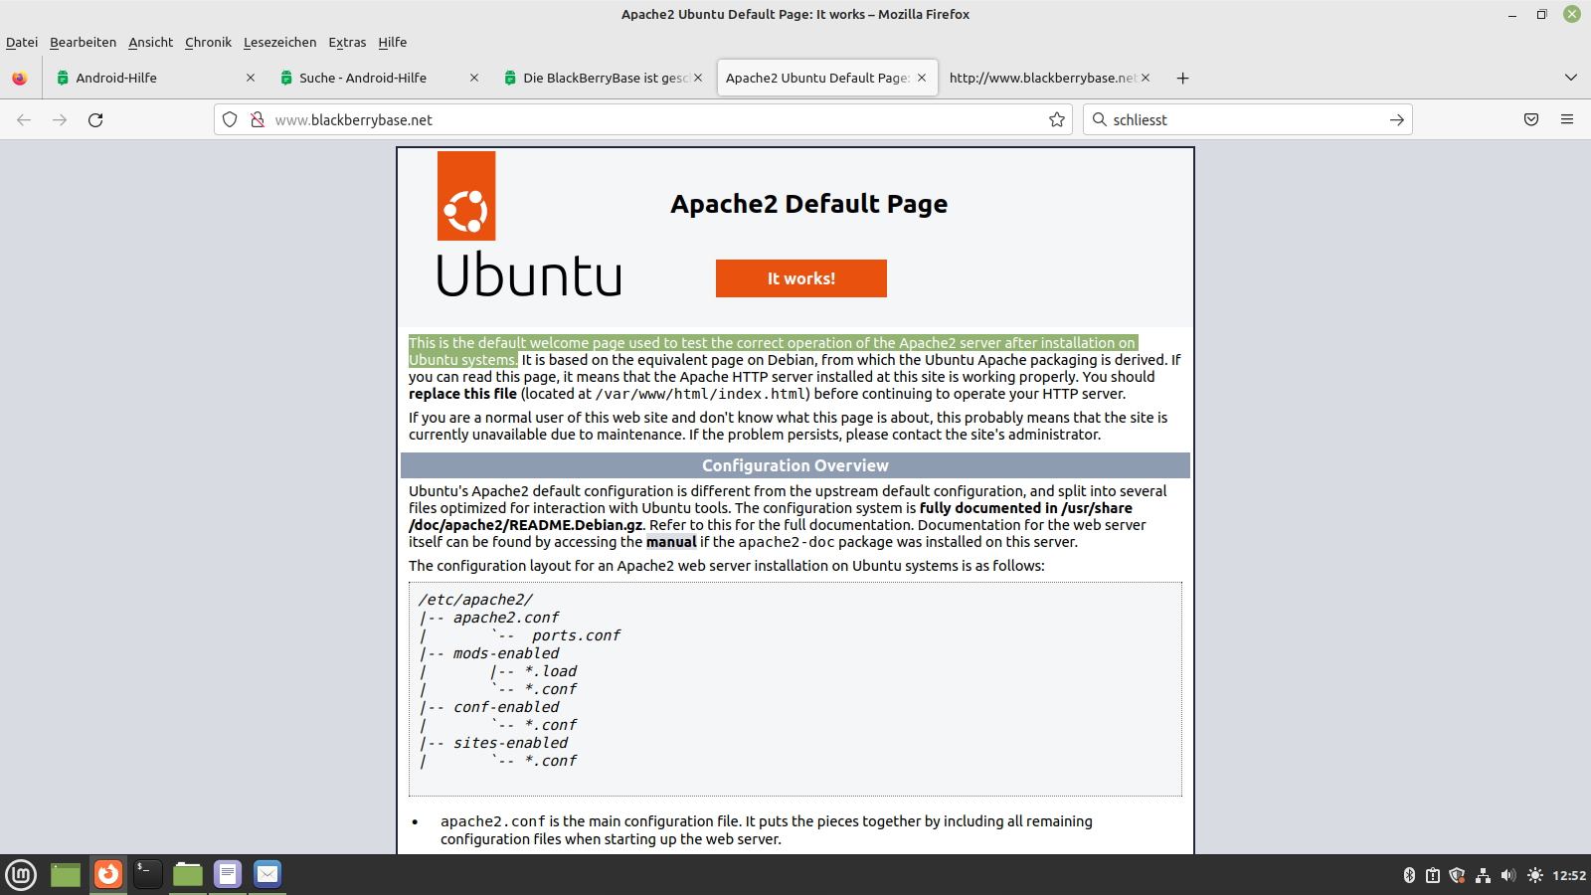
Task: Open the Chronik menu
Action: point(208,43)
